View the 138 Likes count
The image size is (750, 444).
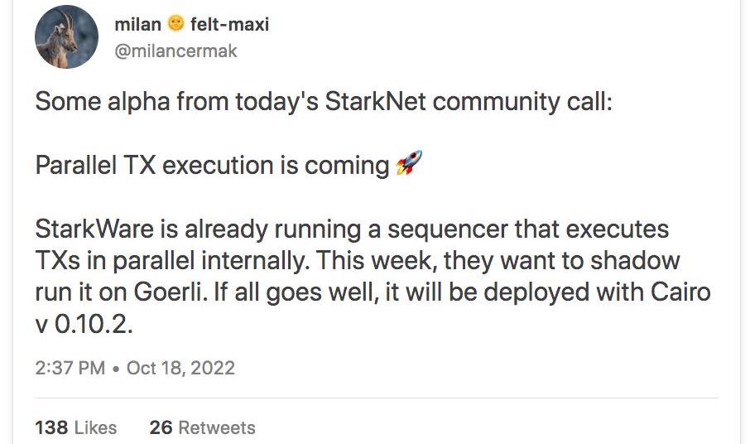76,427
